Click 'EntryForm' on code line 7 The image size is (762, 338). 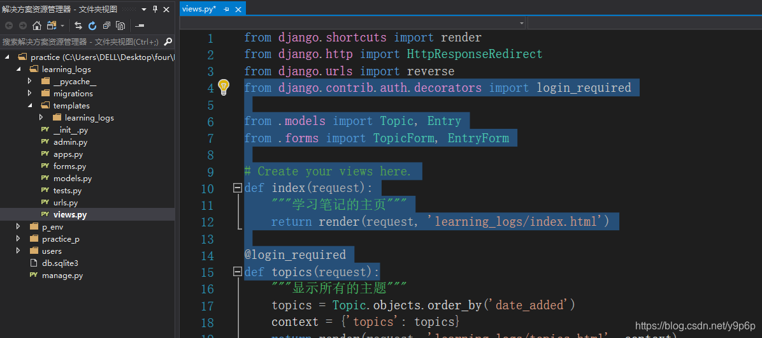point(478,138)
